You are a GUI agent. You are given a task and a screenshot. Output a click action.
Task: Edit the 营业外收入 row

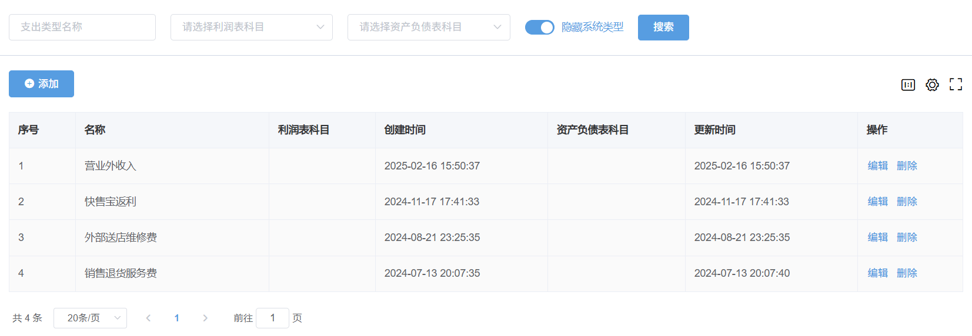(x=877, y=166)
